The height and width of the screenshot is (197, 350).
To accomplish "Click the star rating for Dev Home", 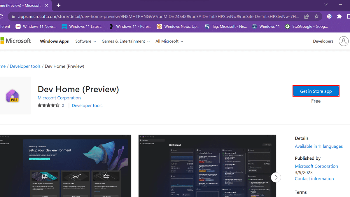I will pyautogui.click(x=49, y=105).
